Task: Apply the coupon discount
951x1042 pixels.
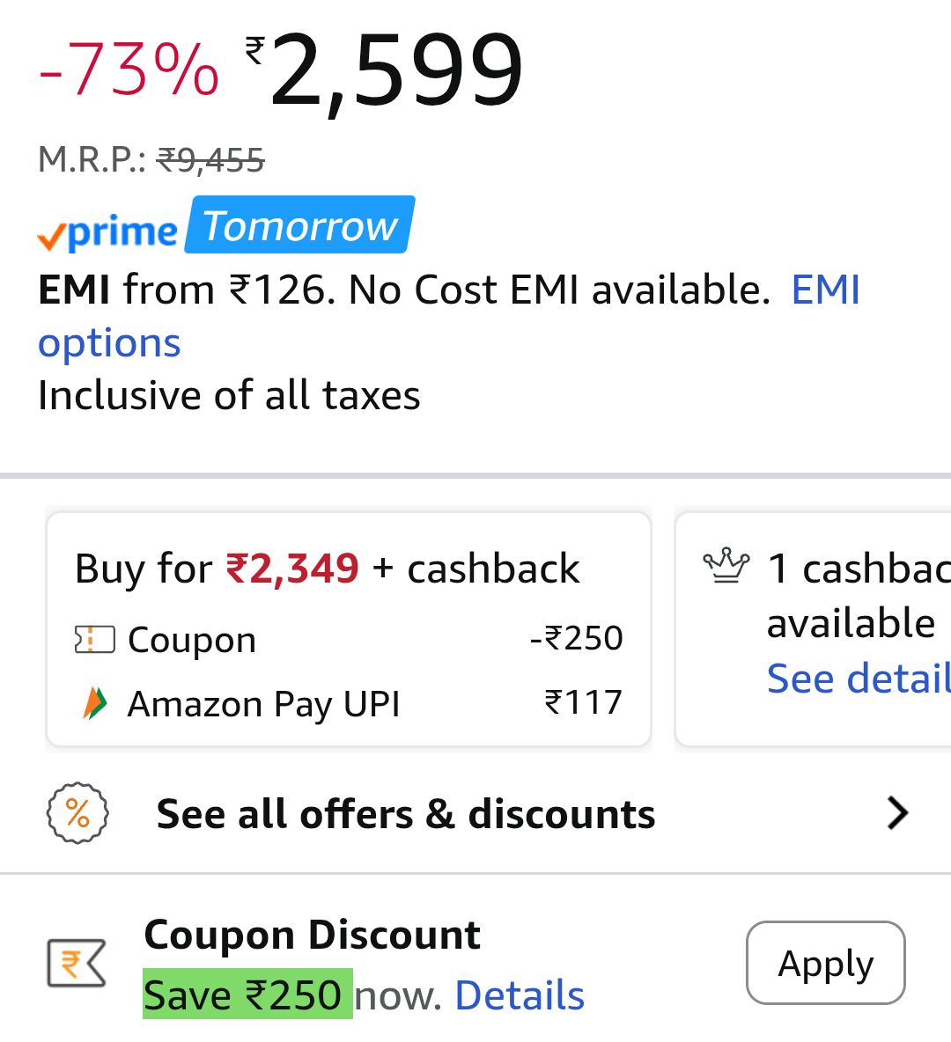Action: click(825, 963)
